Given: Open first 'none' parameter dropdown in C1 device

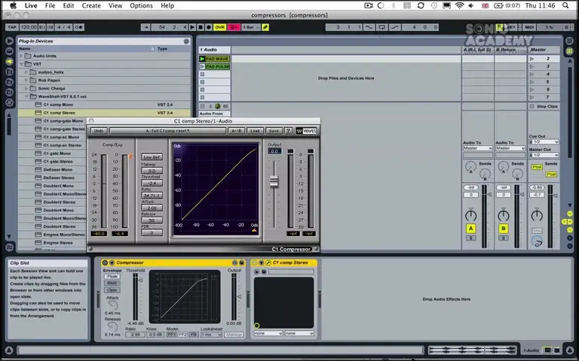Looking at the screenshot, I should 268,333.
